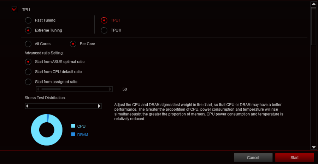Click right arrow of Stress Test Distribution

(99, 106)
